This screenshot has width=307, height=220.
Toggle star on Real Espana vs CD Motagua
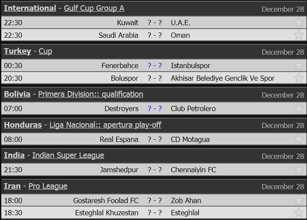click(299, 139)
